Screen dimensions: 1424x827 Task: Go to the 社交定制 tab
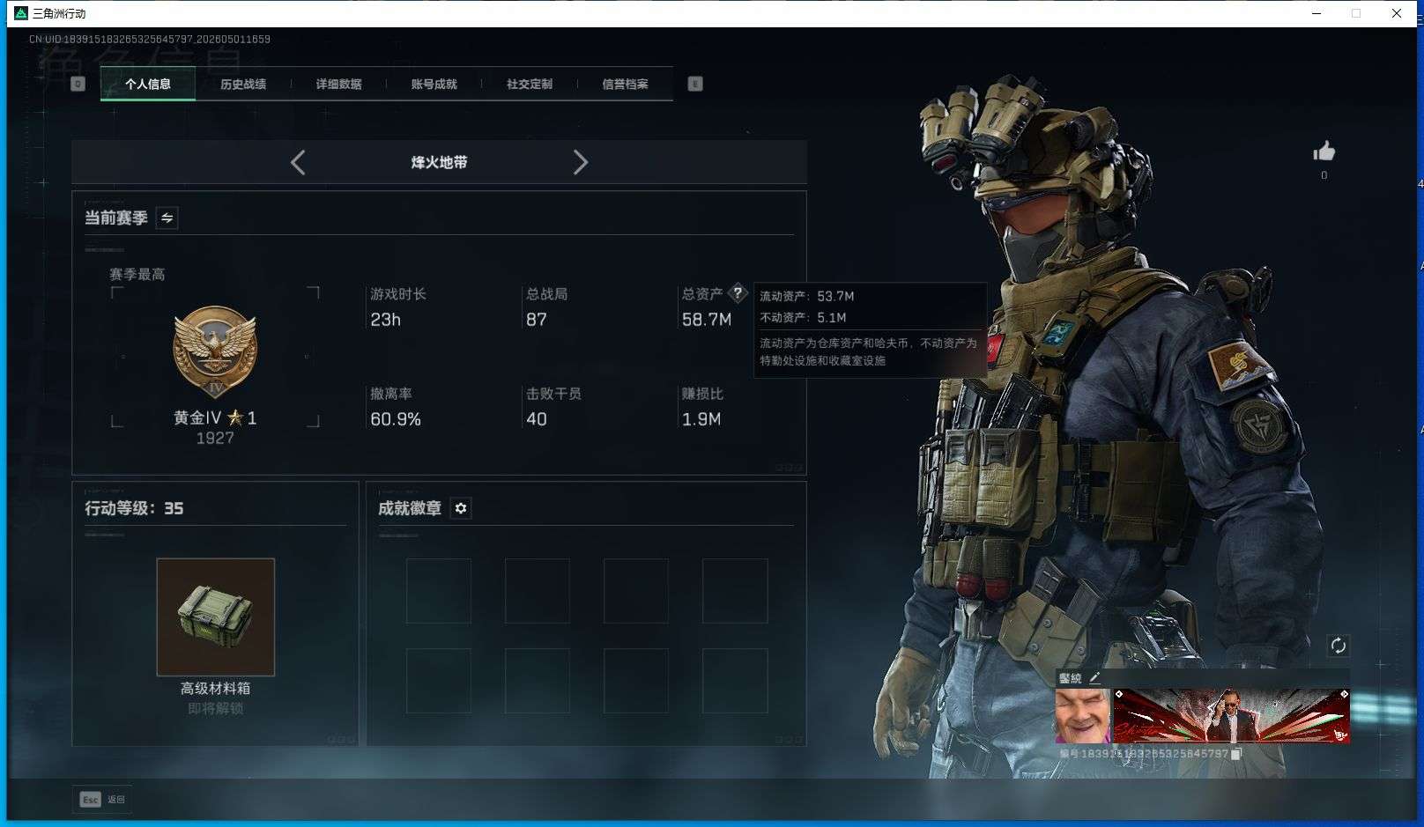pyautogui.click(x=530, y=84)
